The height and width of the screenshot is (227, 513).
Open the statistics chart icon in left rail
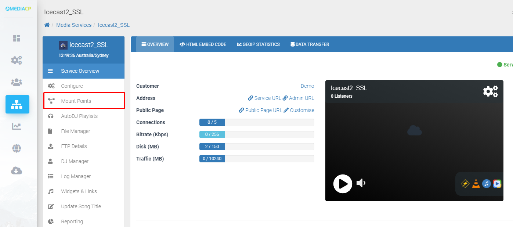17,126
